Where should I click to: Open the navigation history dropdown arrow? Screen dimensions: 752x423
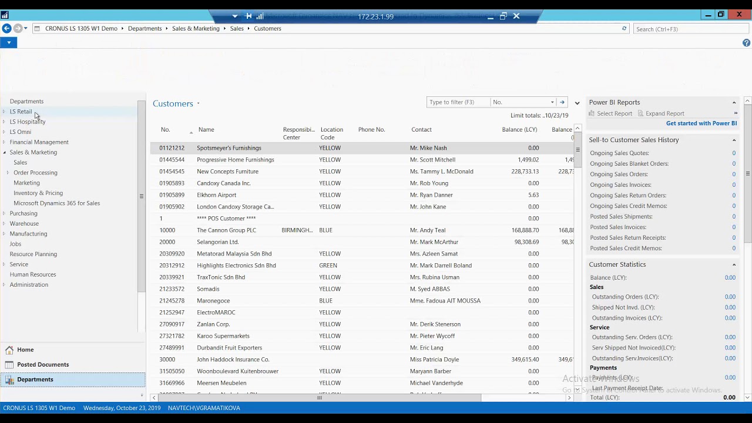[x=25, y=29]
